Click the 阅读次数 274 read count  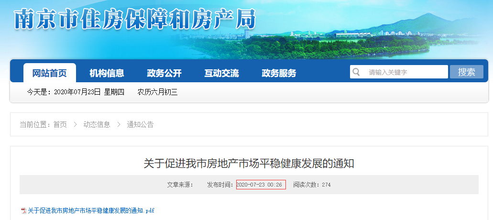pyautogui.click(x=312, y=185)
